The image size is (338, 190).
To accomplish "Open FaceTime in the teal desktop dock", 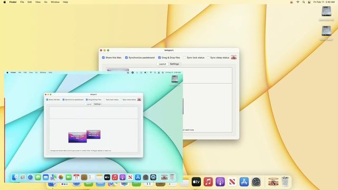I will click(x=69, y=177).
